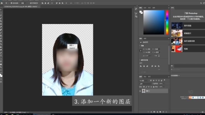This screenshot has width=205, height=115.
Task: Add a layer style with fx button
Action: [151, 112]
